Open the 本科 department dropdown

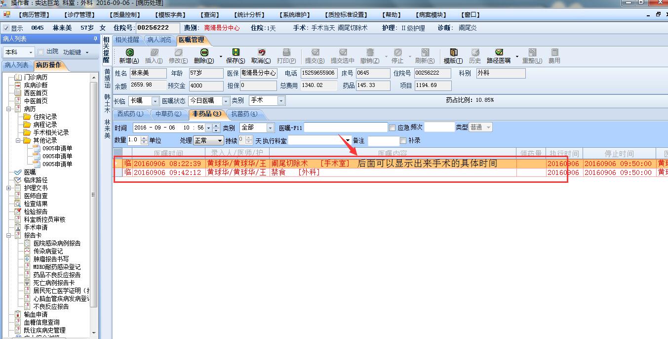pyautogui.click(x=31, y=52)
